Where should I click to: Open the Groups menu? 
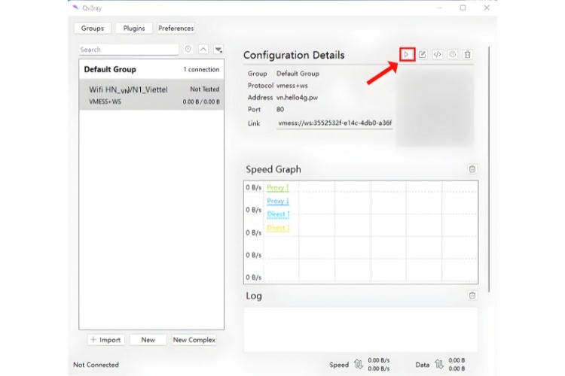pyautogui.click(x=92, y=29)
